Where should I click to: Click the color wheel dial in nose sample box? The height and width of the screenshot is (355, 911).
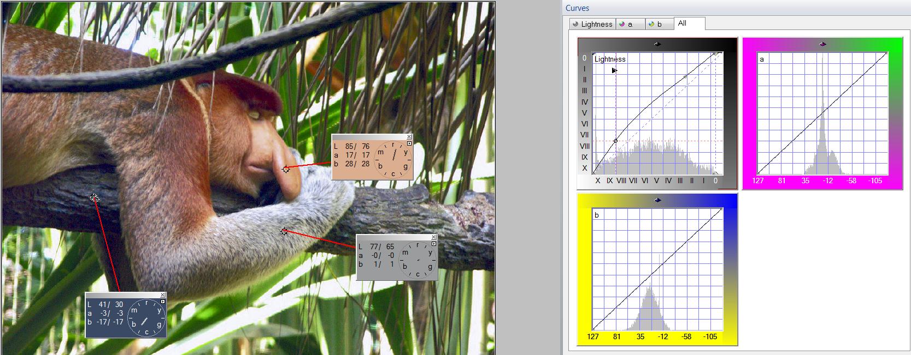(393, 159)
